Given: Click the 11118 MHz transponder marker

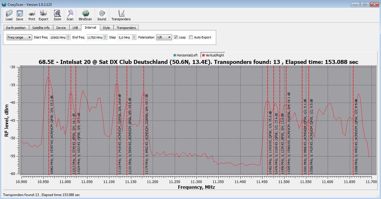Looking at the screenshot, I should 117,120.
